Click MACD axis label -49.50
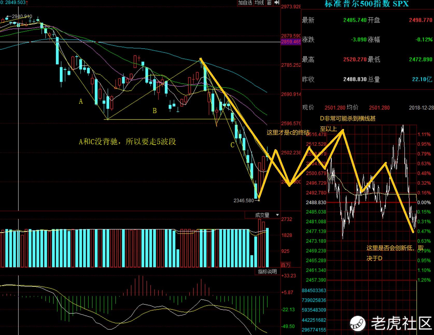This screenshot has width=434, height=335. coord(288,326)
